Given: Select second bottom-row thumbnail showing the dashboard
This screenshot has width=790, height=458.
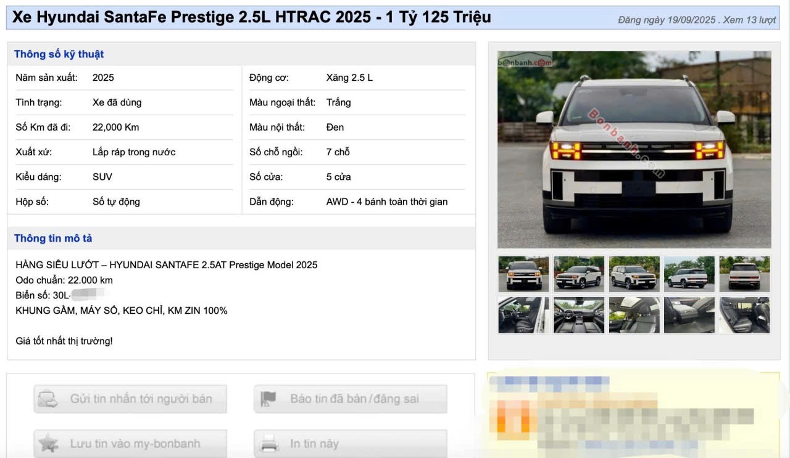Looking at the screenshot, I should [579, 315].
